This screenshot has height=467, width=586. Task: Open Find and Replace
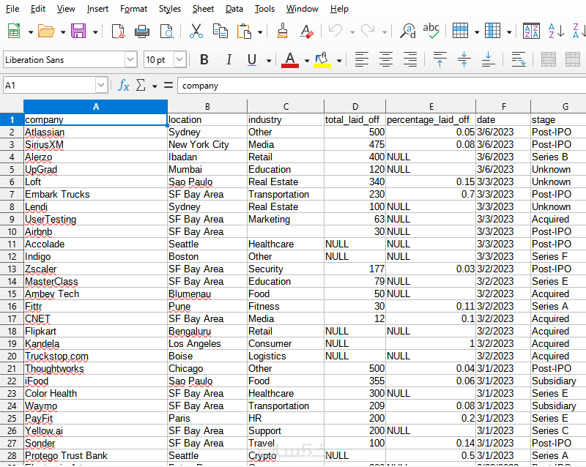tap(407, 31)
